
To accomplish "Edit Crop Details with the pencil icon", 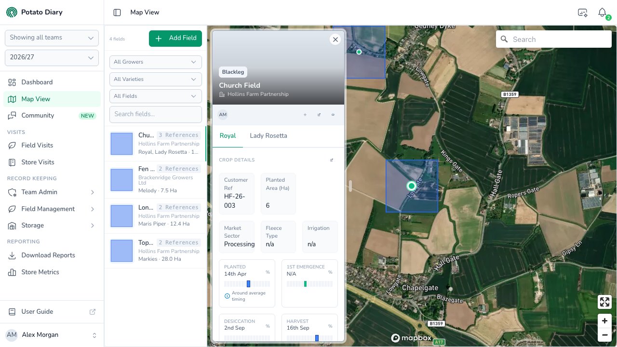I will coord(332,160).
